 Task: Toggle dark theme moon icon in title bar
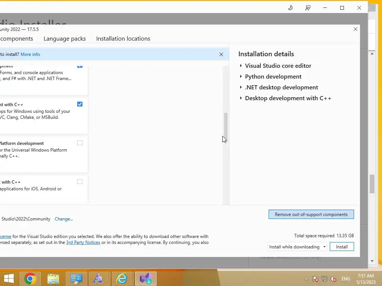point(290,8)
